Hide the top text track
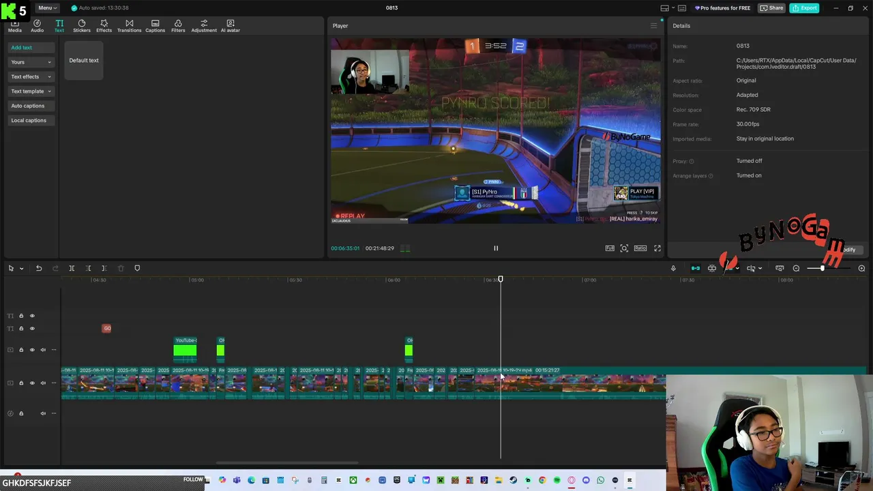 (32, 316)
